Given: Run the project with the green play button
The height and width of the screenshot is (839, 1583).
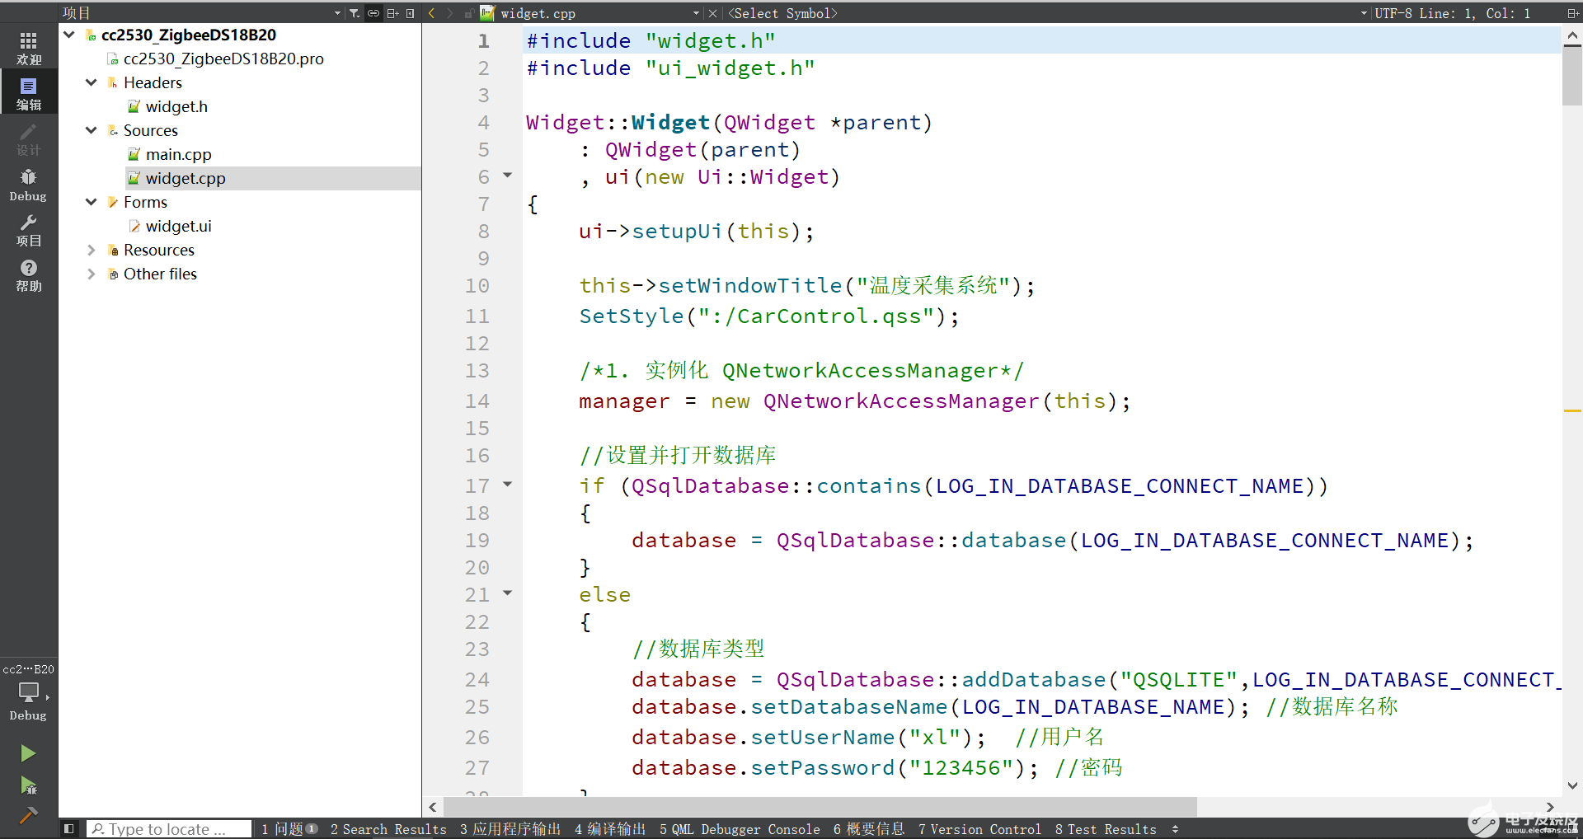Looking at the screenshot, I should pos(28,753).
